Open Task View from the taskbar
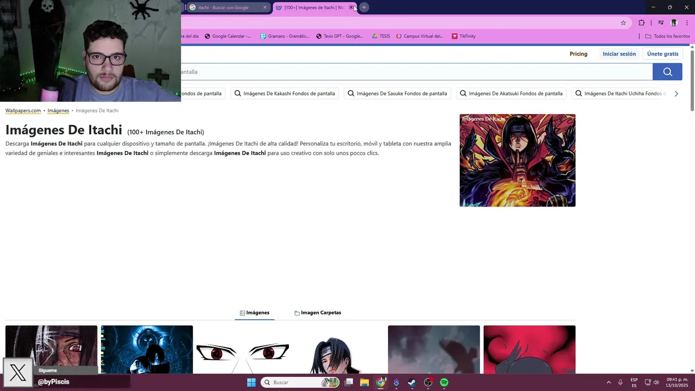 pyautogui.click(x=349, y=382)
